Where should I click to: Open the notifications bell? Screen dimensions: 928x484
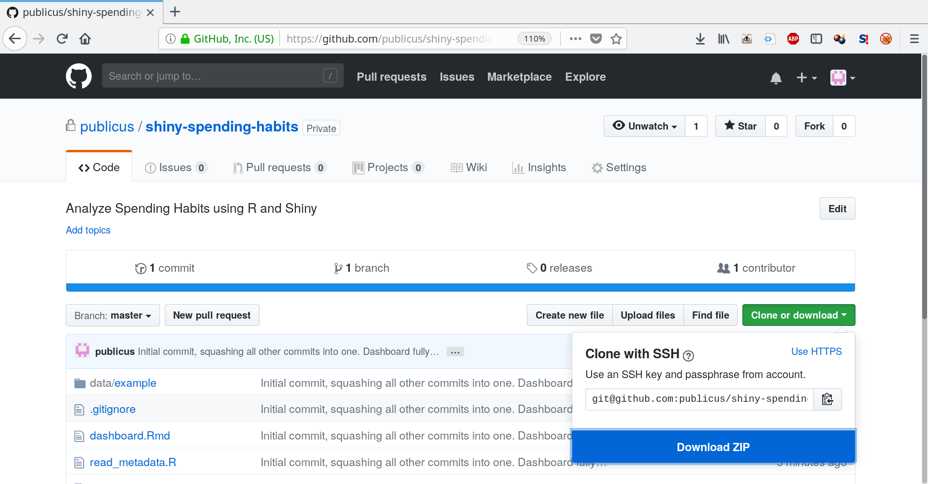coord(776,78)
